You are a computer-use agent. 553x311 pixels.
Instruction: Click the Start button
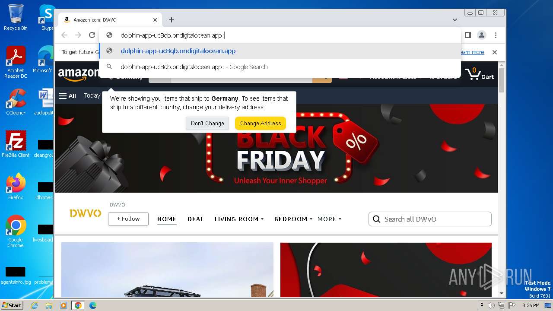12,305
